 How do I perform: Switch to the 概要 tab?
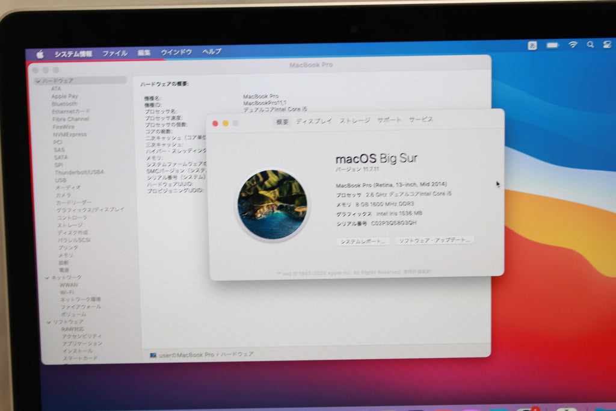(x=282, y=122)
